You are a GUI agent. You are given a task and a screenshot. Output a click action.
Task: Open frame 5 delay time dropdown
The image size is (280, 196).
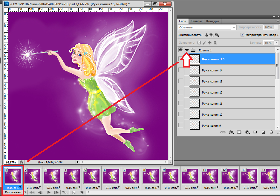pyautogui.click(x=99, y=187)
